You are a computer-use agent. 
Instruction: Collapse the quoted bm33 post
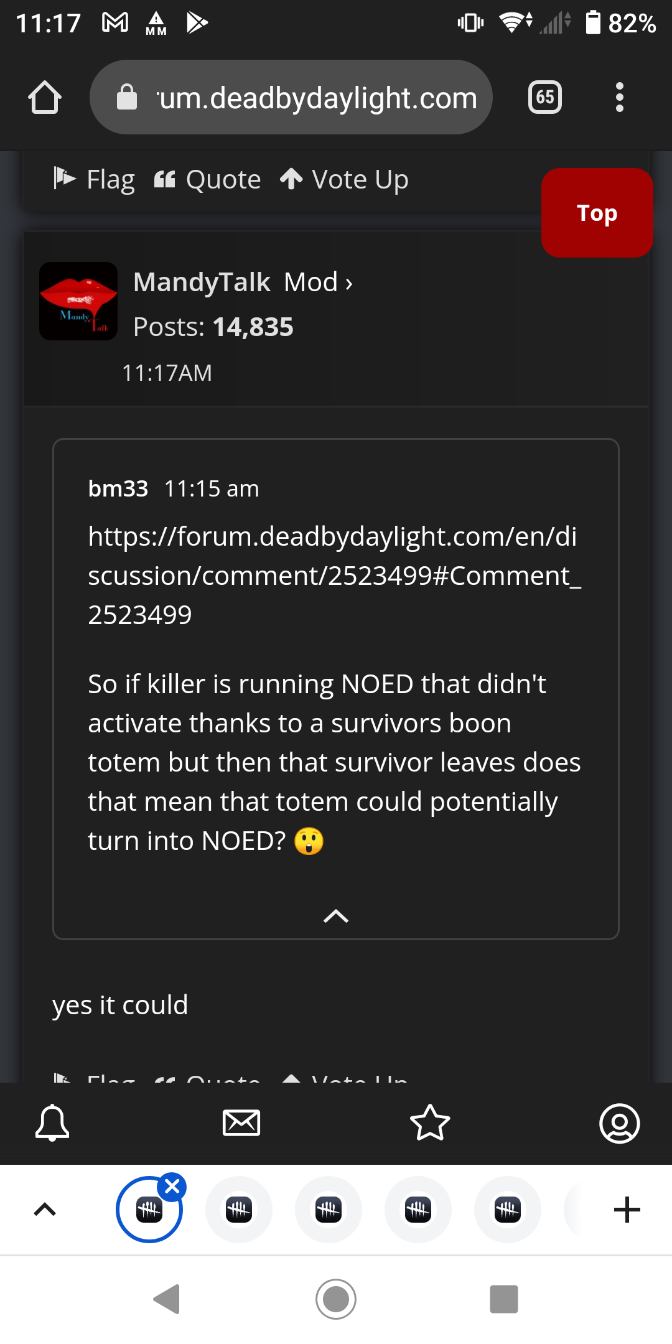[336, 916]
